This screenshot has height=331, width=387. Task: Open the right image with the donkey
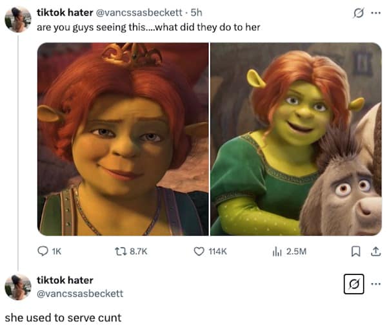296,139
